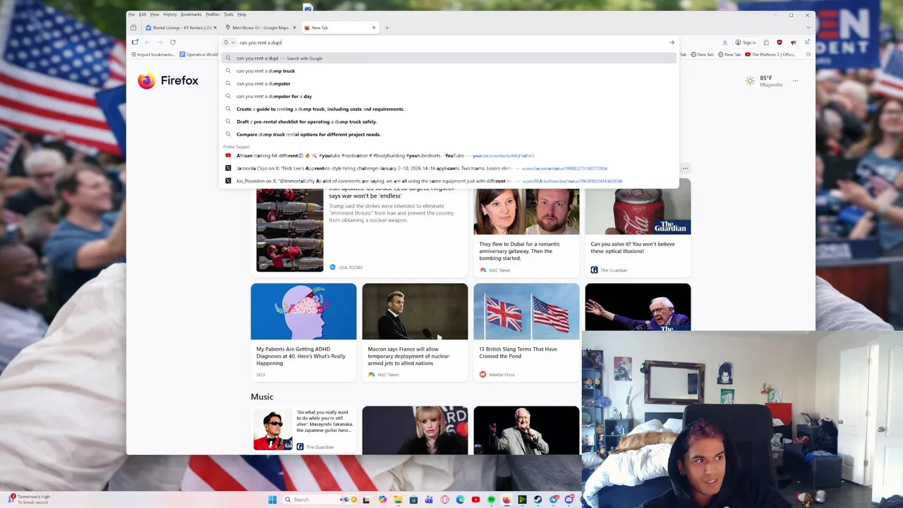Click Sign in button

click(x=746, y=42)
